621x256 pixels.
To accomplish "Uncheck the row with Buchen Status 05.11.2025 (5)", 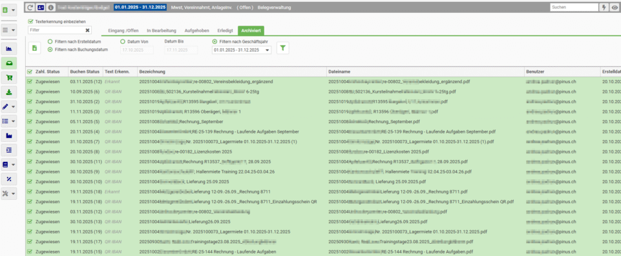I will pos(30,122).
